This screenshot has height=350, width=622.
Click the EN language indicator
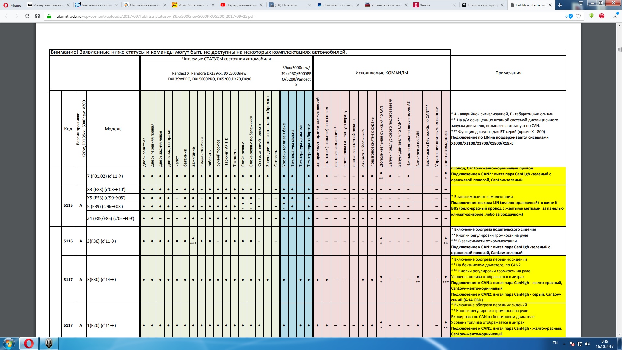[555, 343]
